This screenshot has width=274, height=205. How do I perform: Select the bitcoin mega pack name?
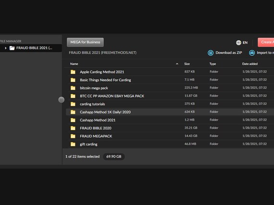tap(94, 88)
